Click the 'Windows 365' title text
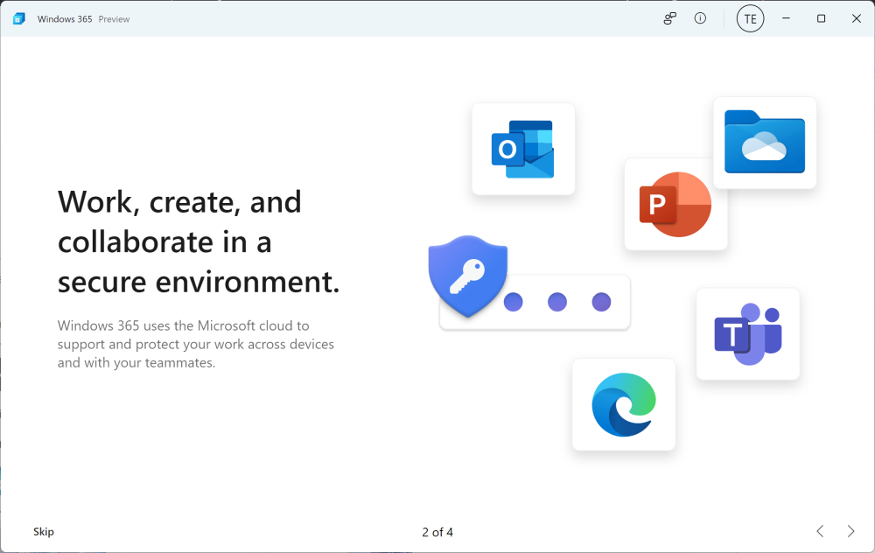The image size is (875, 553). point(65,19)
